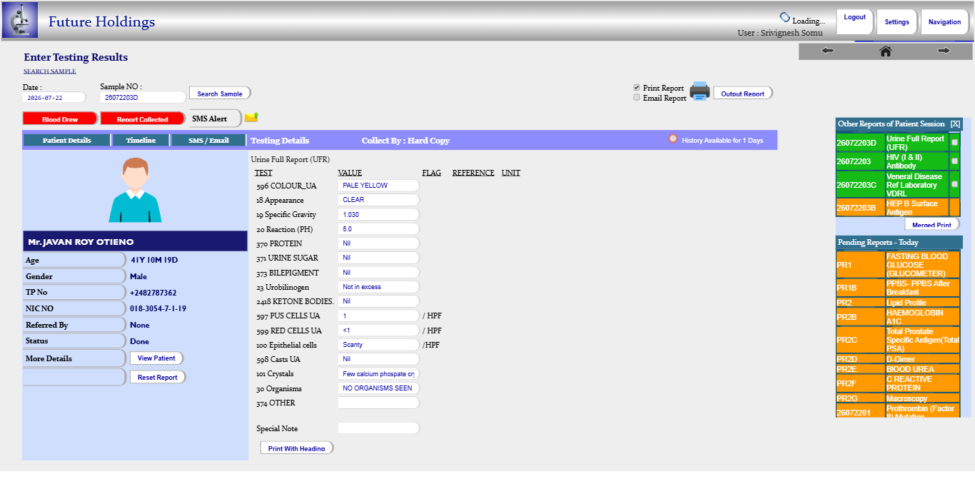The height and width of the screenshot is (484, 975).
Task: Check the Veneral Disease VDRL merge checkbox
Action: 955,184
